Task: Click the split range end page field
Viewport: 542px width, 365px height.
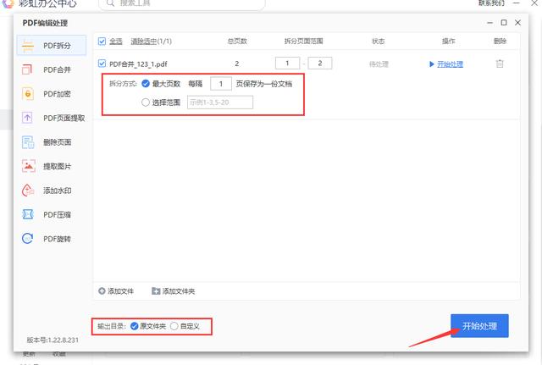Action: tap(320, 64)
